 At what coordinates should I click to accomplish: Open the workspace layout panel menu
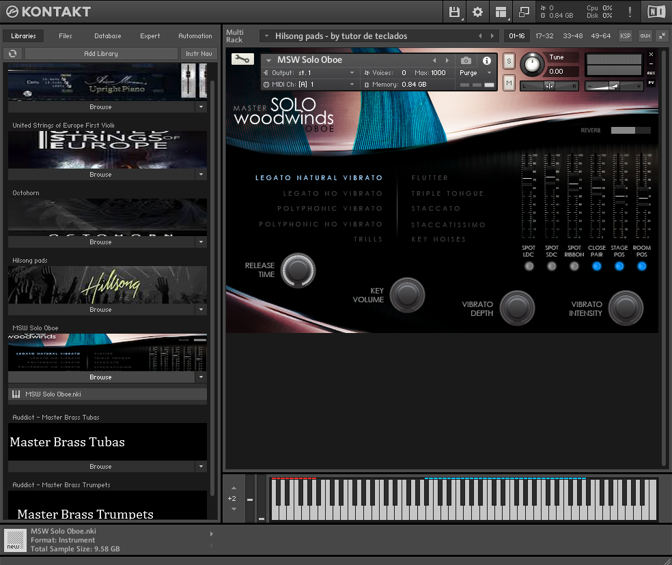[x=501, y=12]
